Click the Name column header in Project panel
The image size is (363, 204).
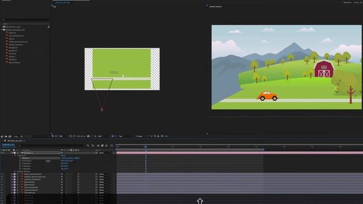[5, 24]
